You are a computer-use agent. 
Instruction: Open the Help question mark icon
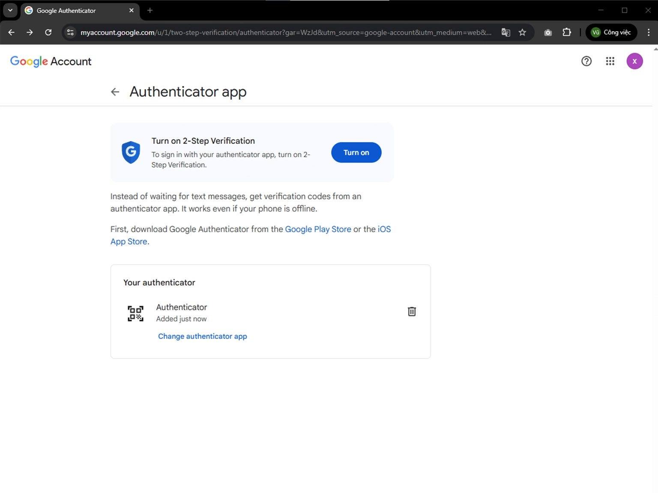pyautogui.click(x=586, y=61)
